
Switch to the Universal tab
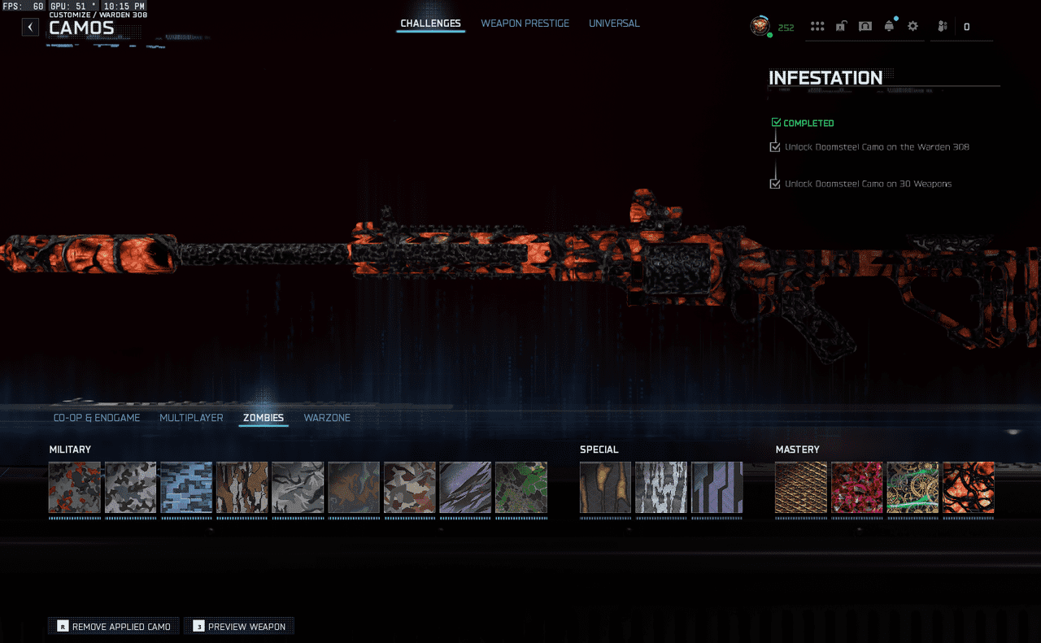pyautogui.click(x=614, y=24)
